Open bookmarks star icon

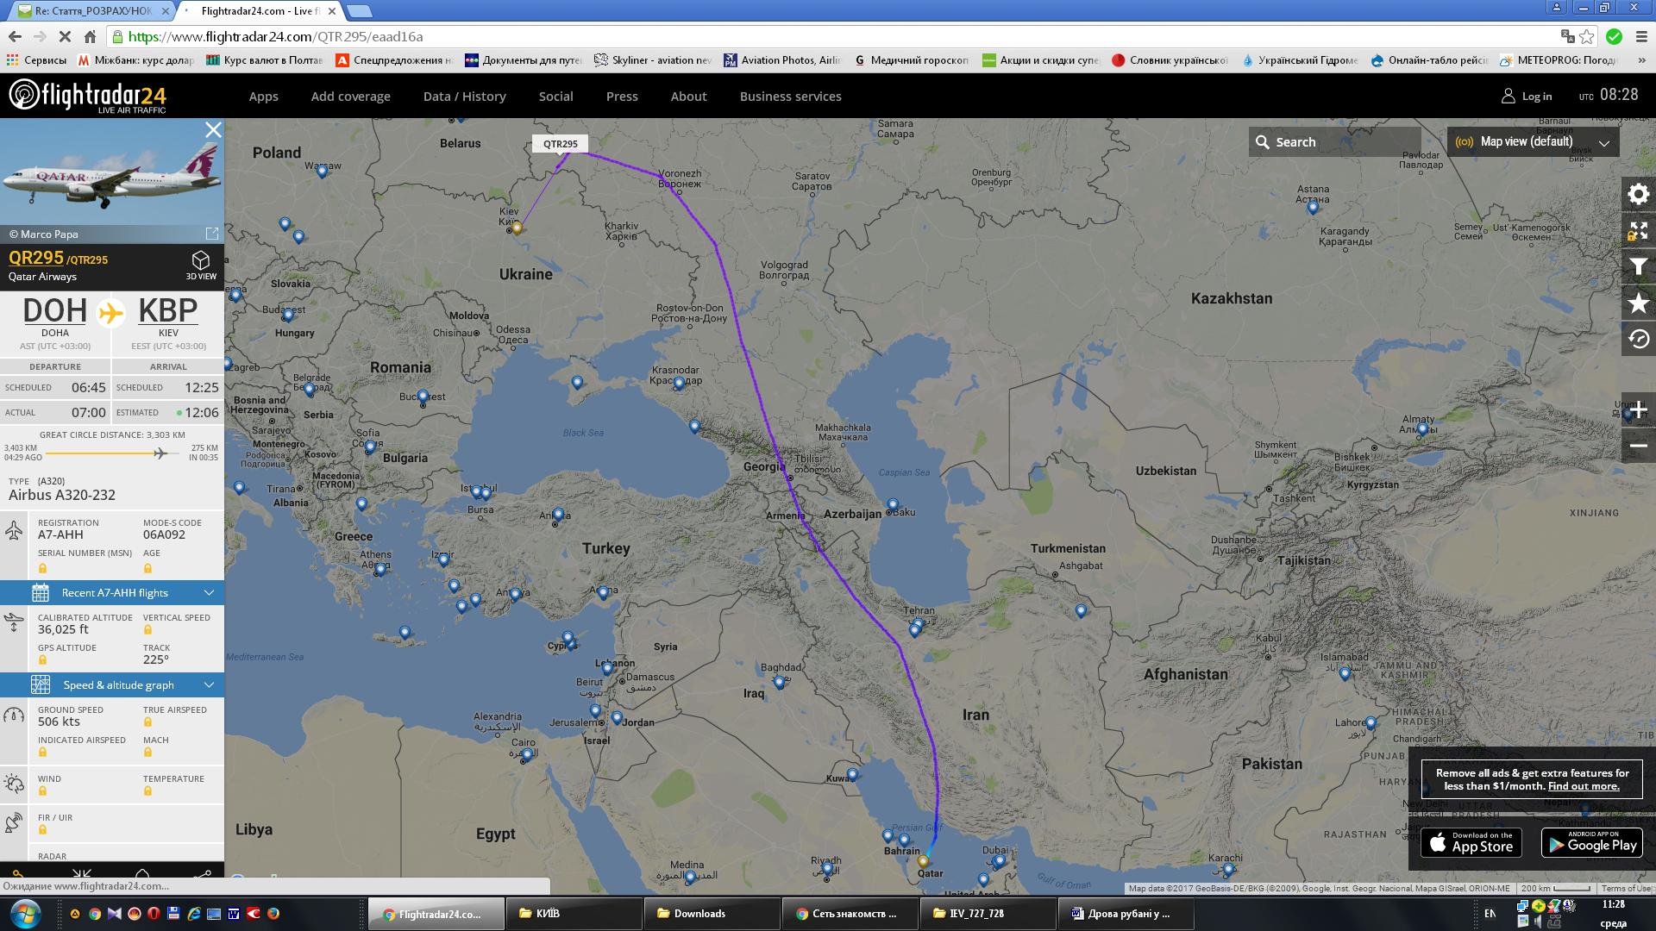coord(1638,303)
